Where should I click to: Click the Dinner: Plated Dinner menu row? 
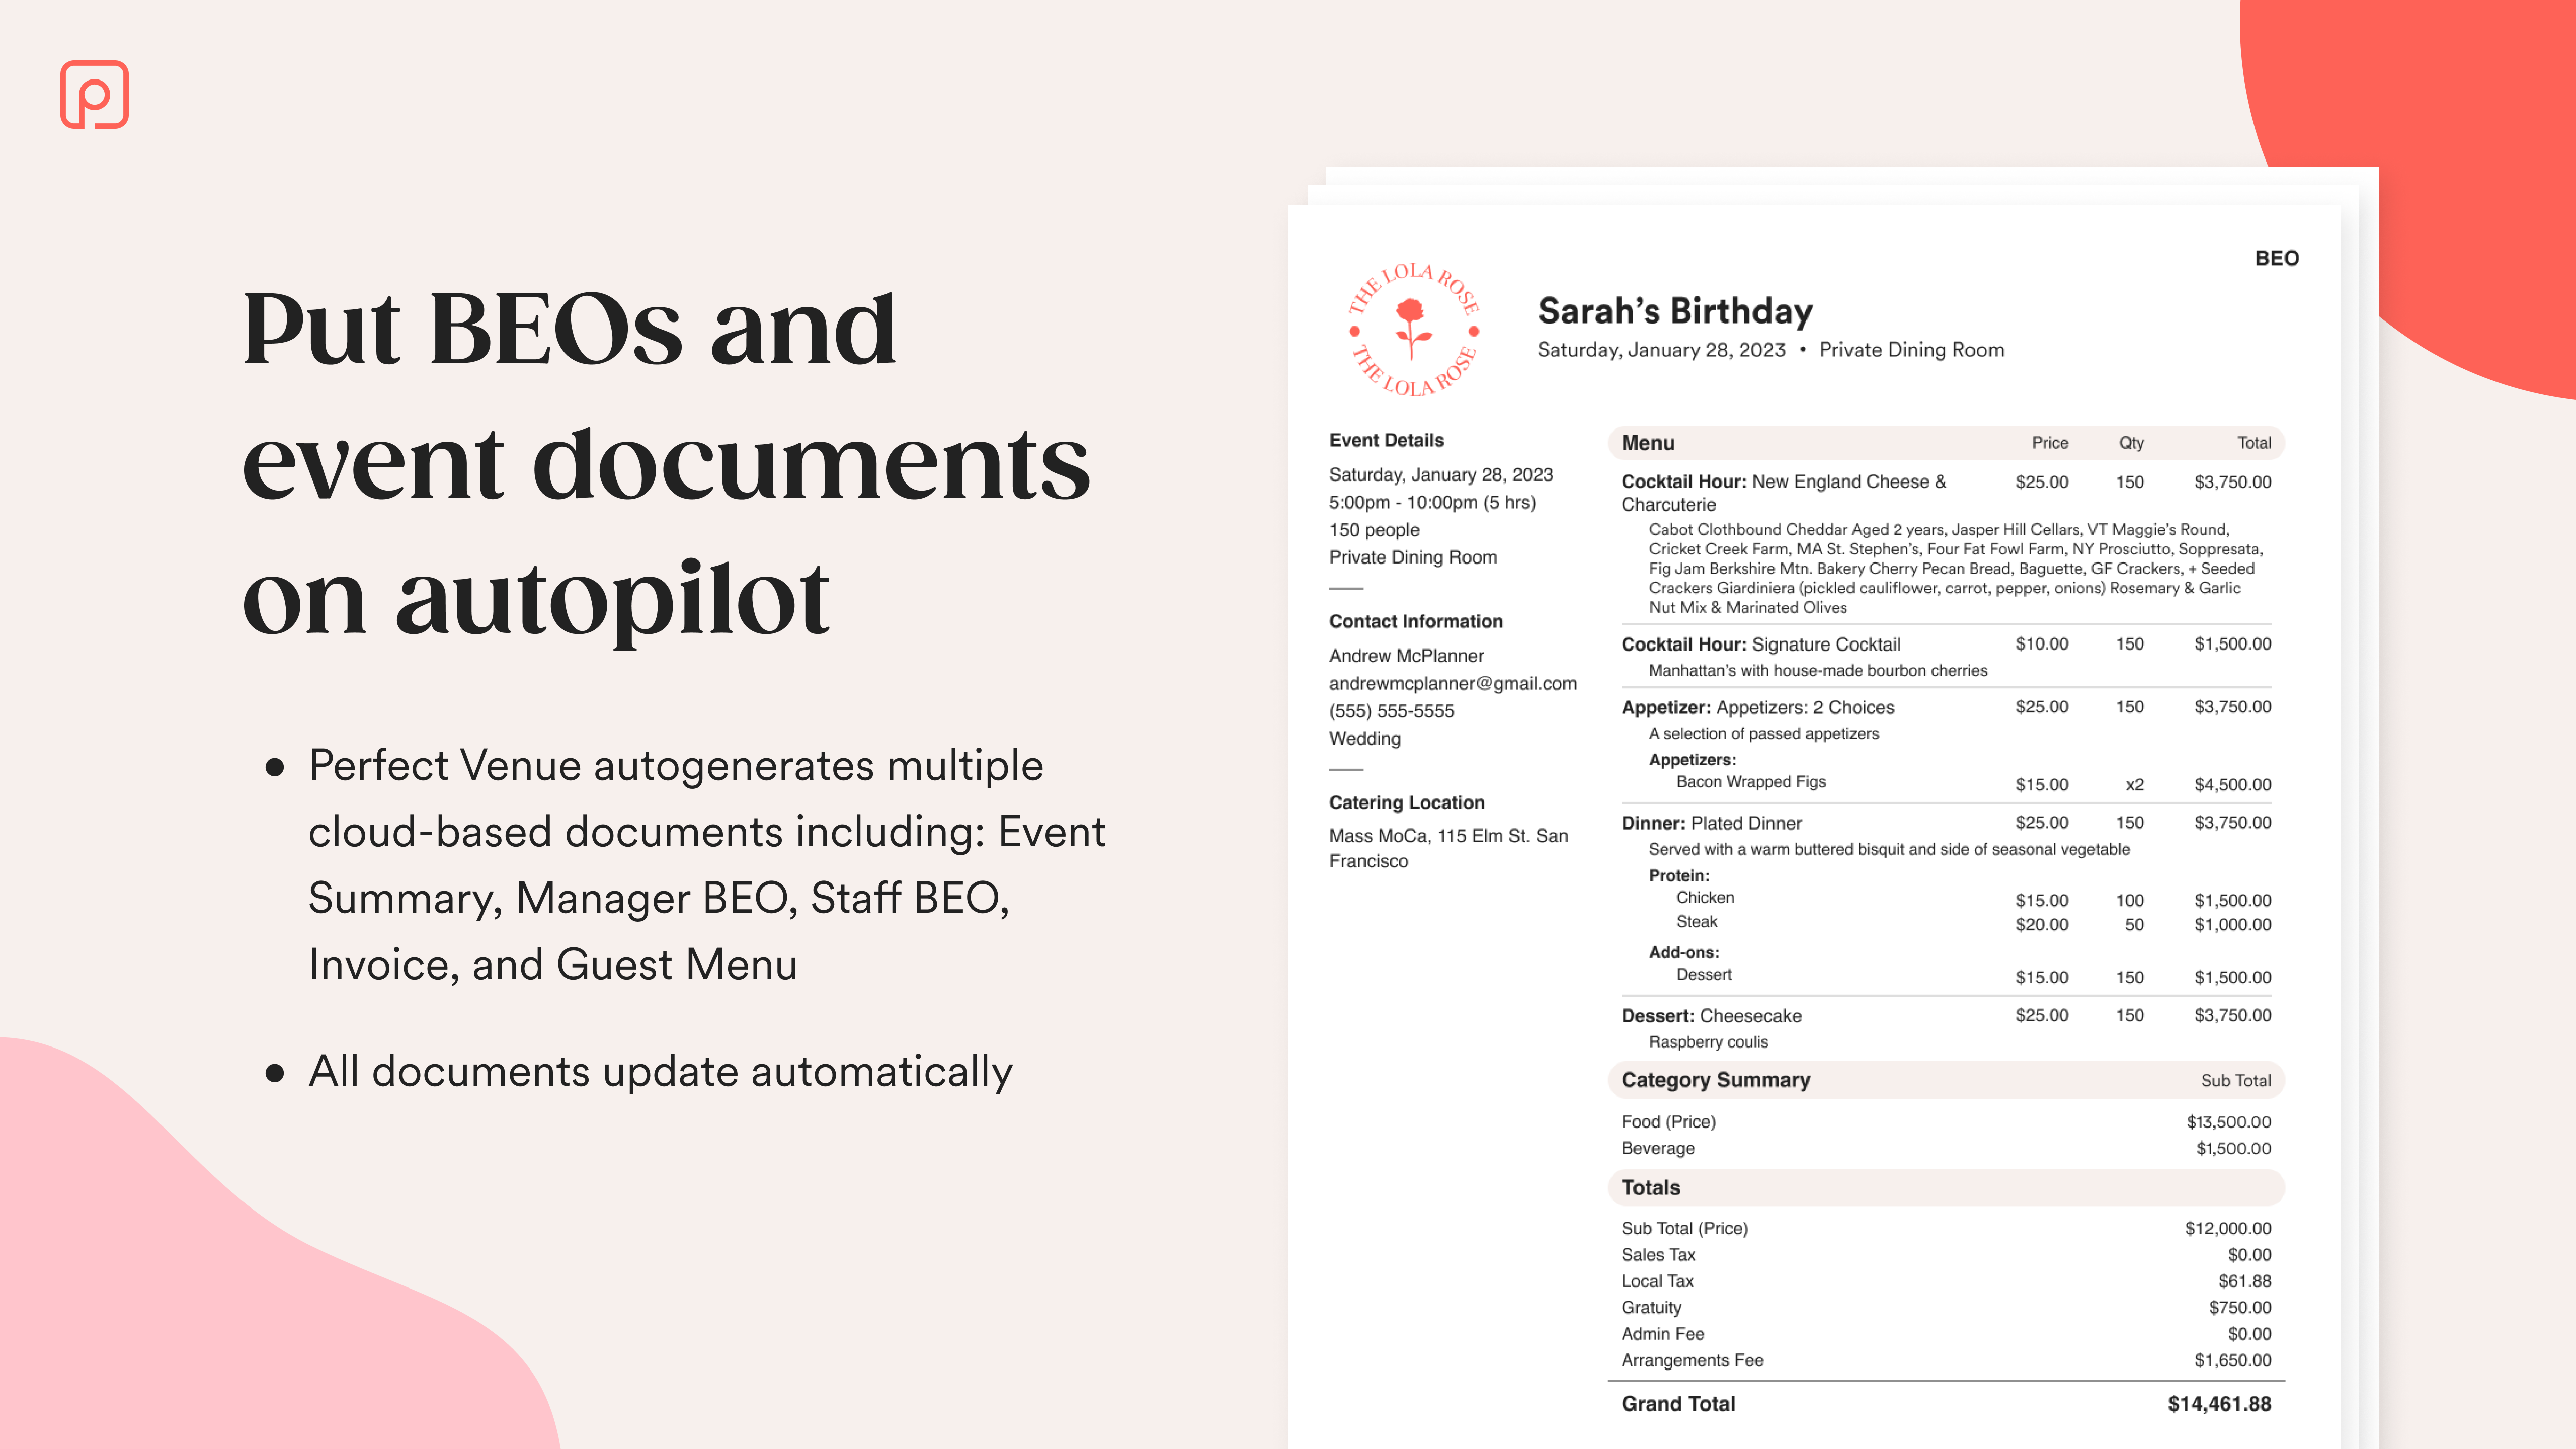pyautogui.click(x=1711, y=823)
